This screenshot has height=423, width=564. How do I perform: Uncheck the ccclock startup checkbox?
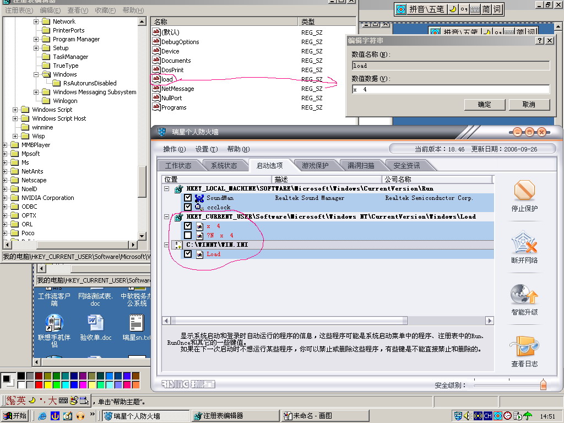(187, 207)
